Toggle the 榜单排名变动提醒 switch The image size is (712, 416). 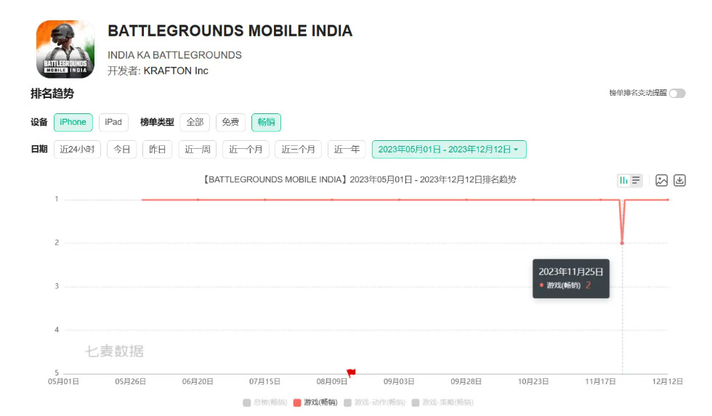click(677, 94)
